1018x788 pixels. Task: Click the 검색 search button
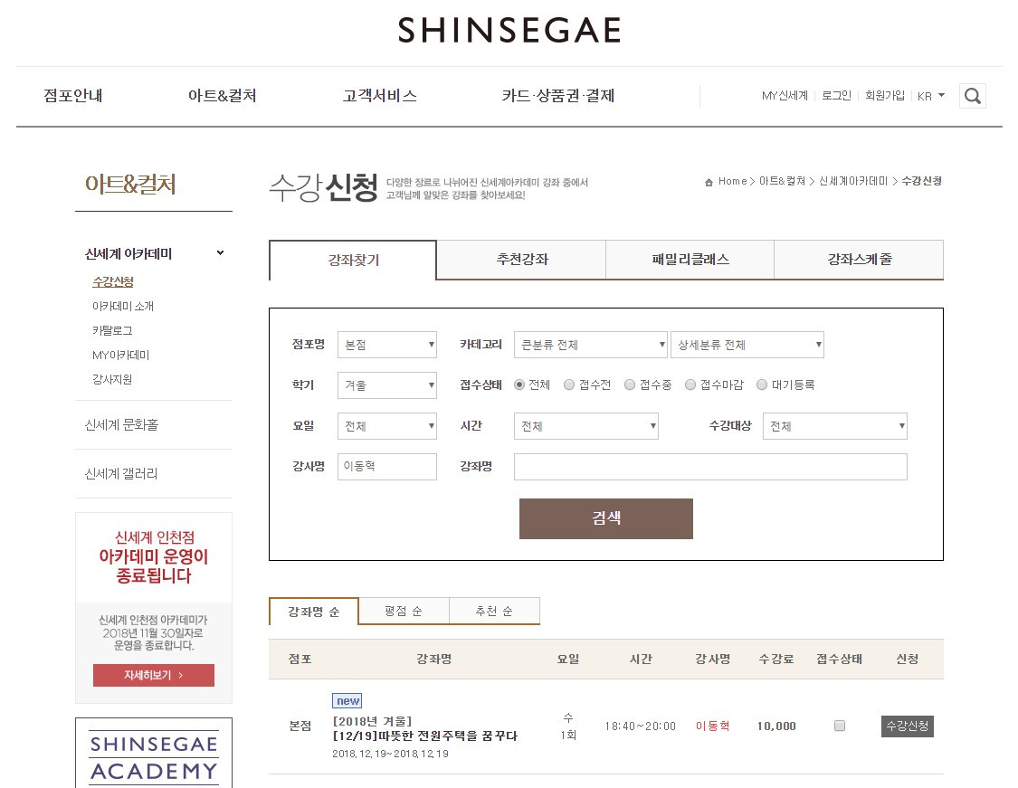click(605, 518)
